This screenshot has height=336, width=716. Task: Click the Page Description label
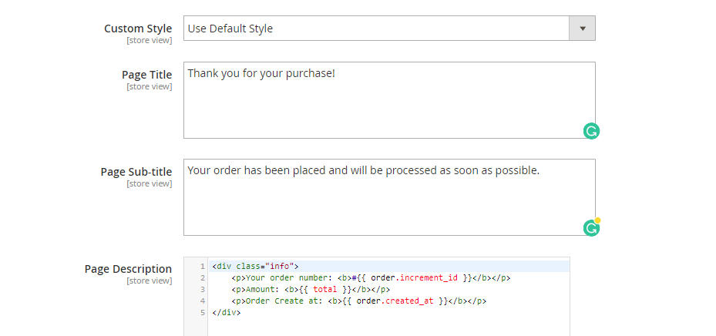(128, 269)
